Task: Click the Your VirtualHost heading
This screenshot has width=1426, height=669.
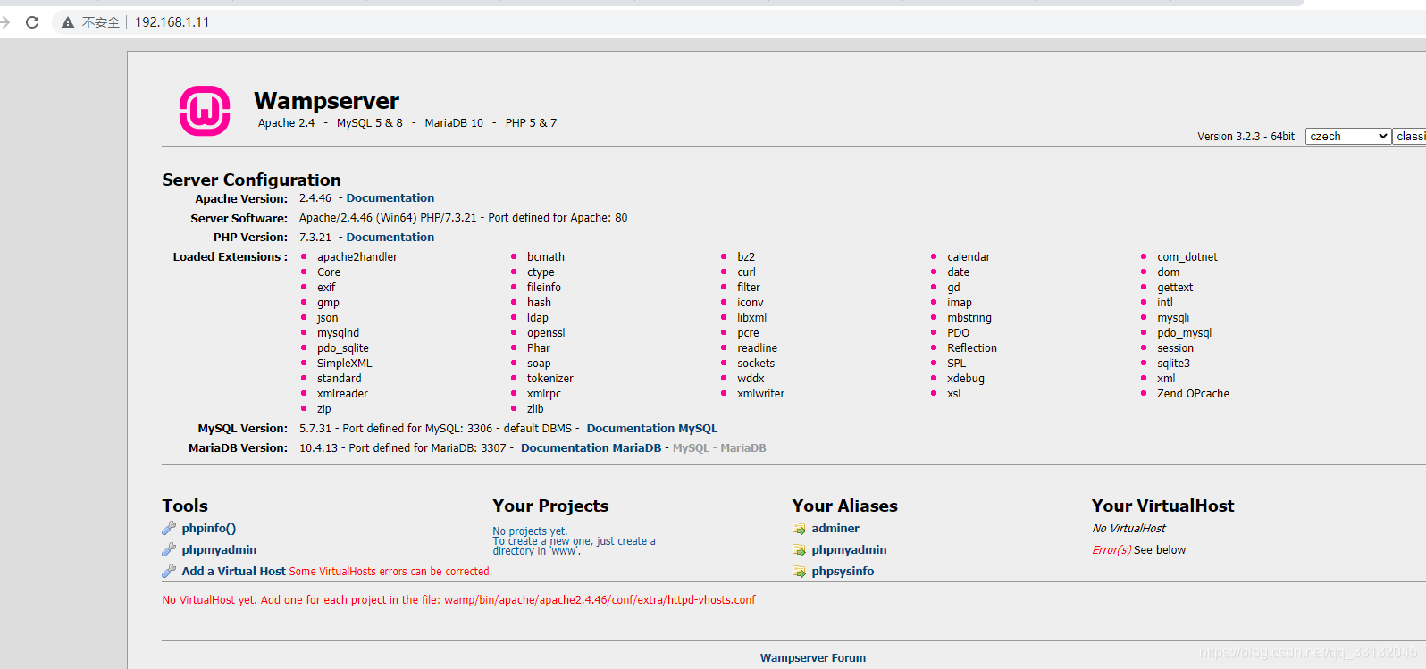Action: point(1162,506)
